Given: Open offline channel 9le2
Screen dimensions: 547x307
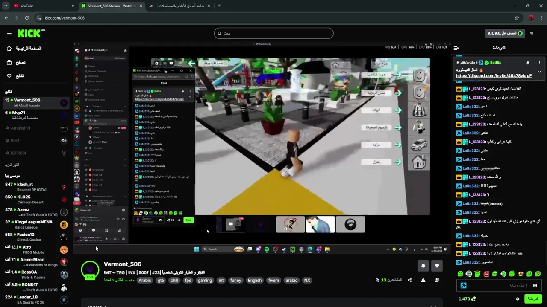Looking at the screenshot, I should [36, 140].
